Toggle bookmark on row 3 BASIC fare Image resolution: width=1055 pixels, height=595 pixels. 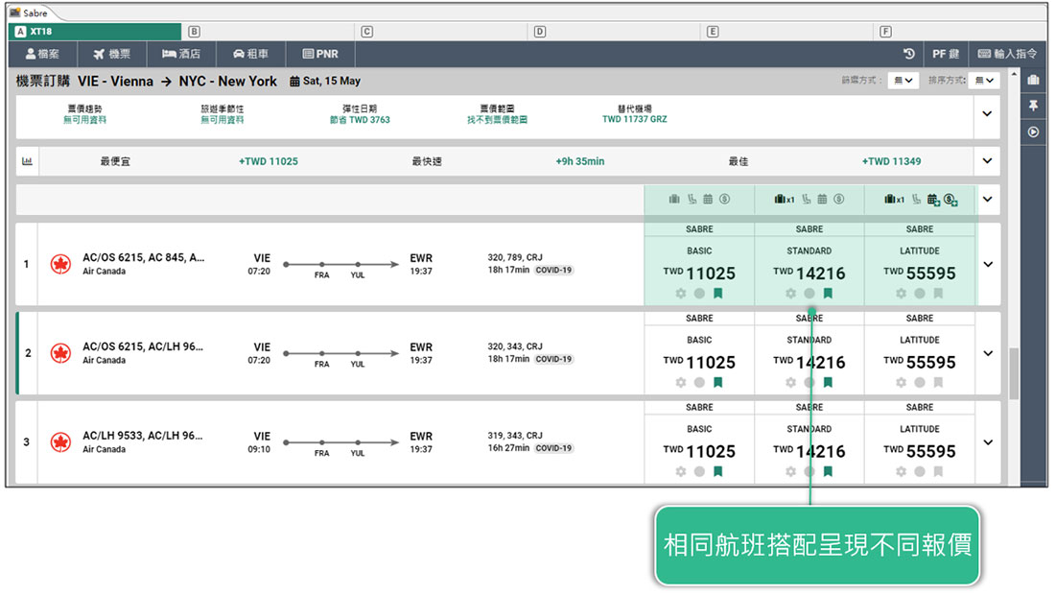718,472
